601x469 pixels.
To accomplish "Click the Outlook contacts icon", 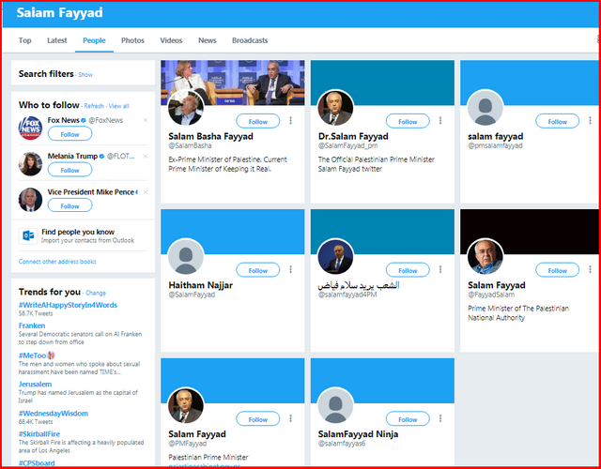I will 28,235.
